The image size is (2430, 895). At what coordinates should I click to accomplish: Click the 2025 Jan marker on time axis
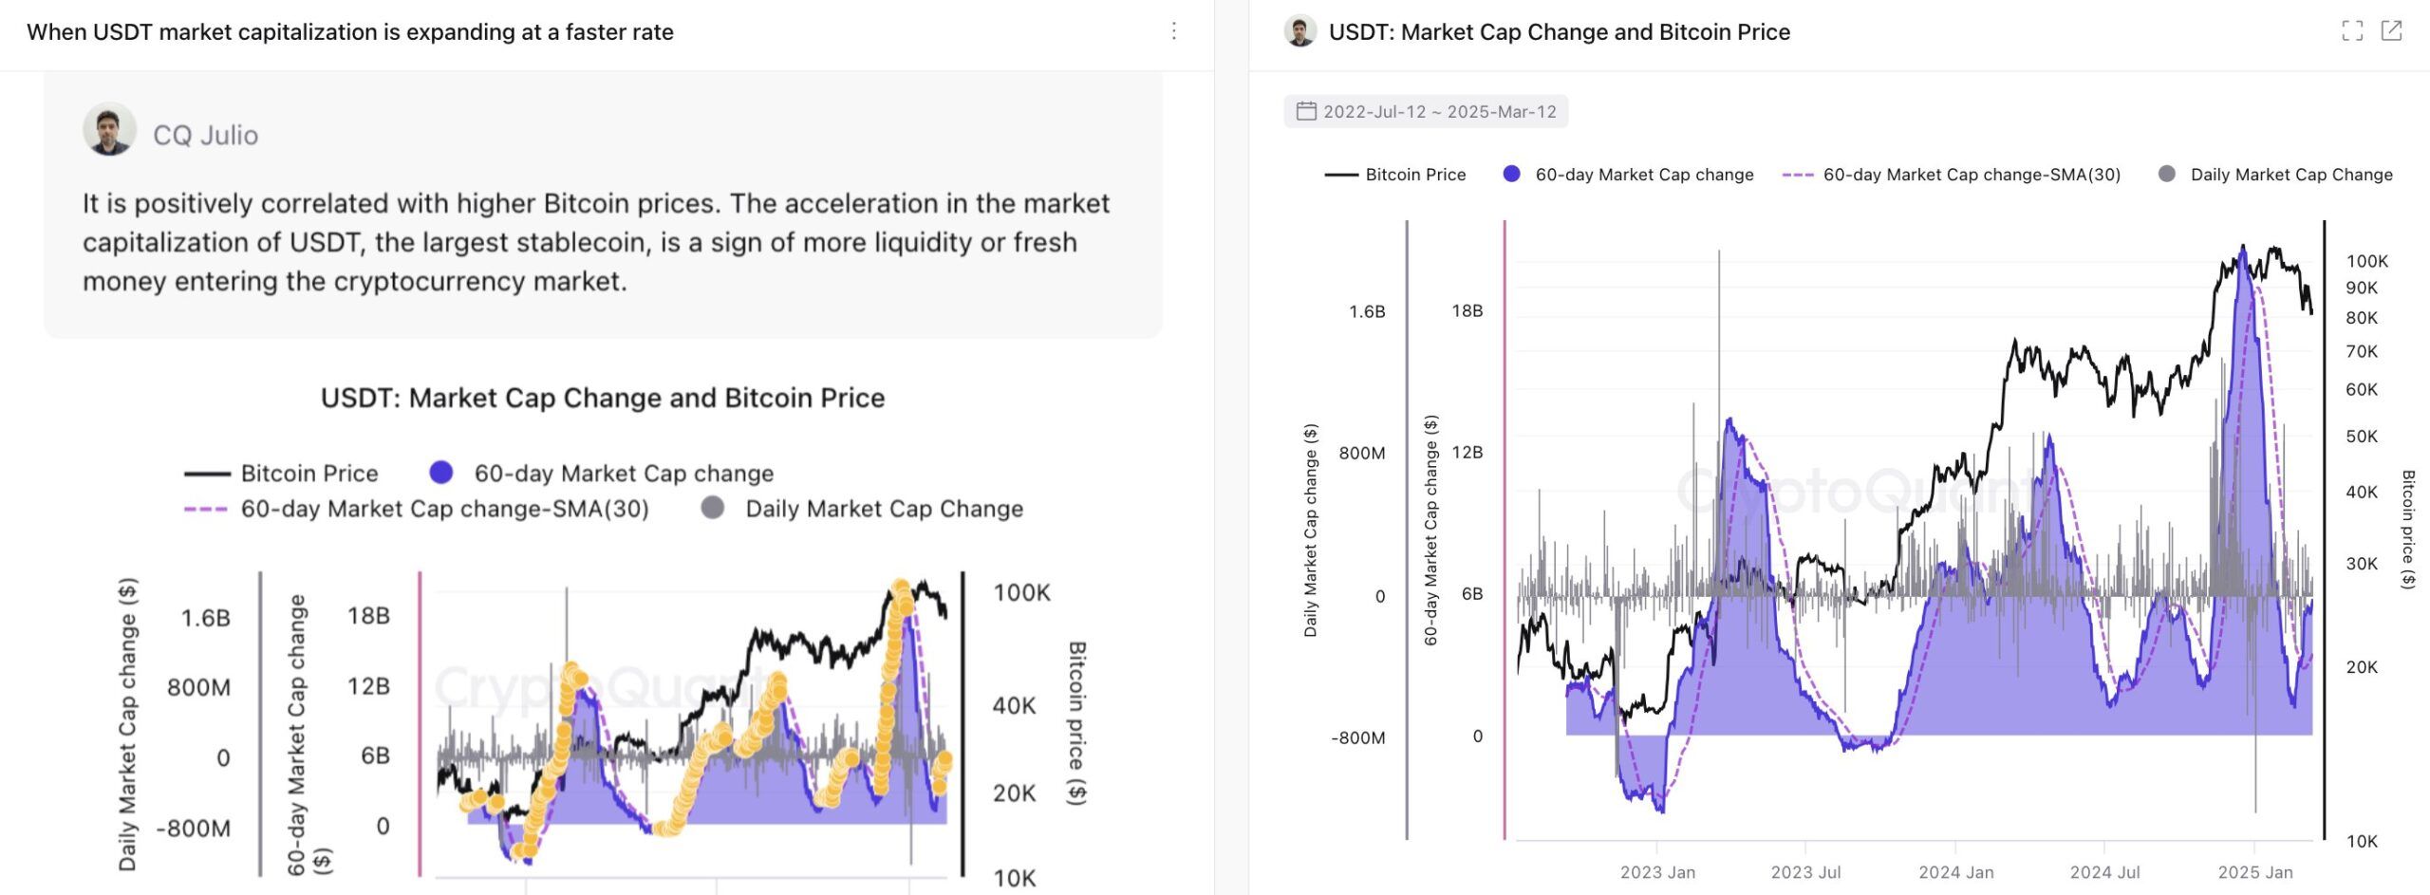[2254, 872]
